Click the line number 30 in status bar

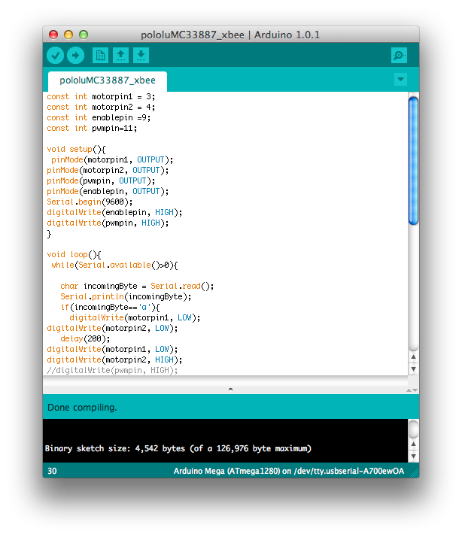click(52, 472)
